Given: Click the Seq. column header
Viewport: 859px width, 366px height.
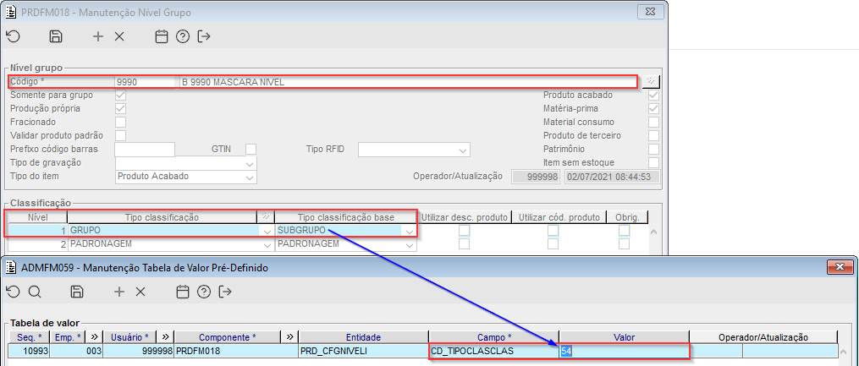Looking at the screenshot, I should tap(29, 336).
